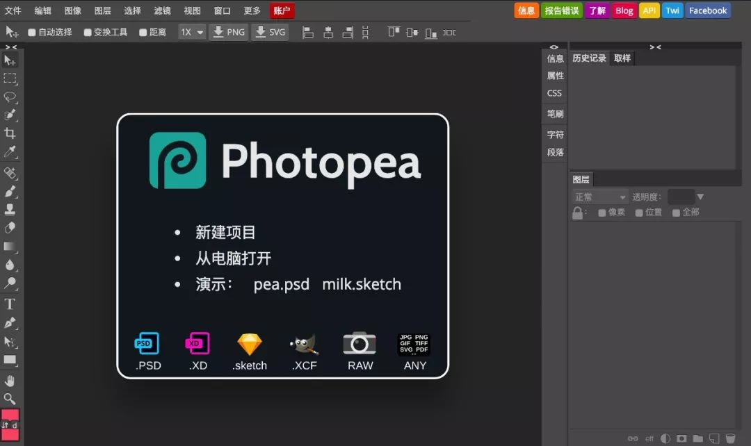Screen dimensions: 751x446
Task: Export as SVG button
Action: (270, 32)
